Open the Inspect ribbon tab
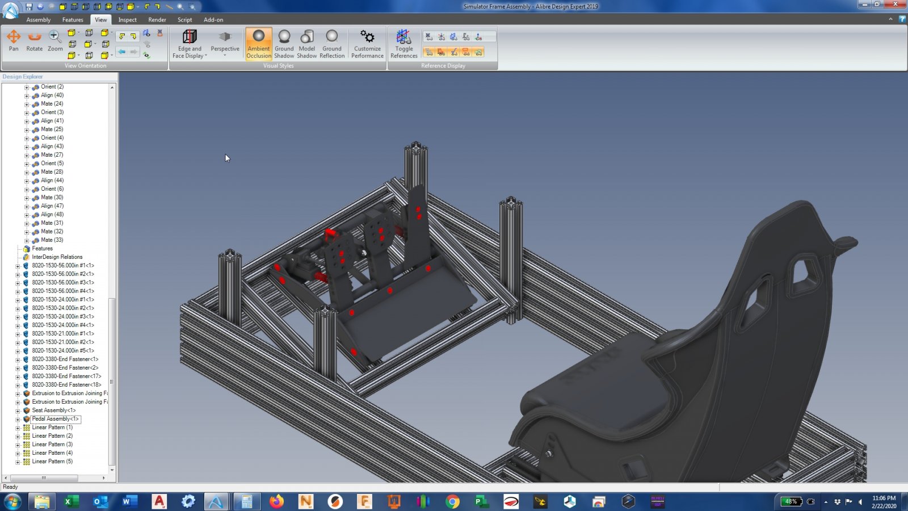This screenshot has width=908, height=511. [x=128, y=20]
